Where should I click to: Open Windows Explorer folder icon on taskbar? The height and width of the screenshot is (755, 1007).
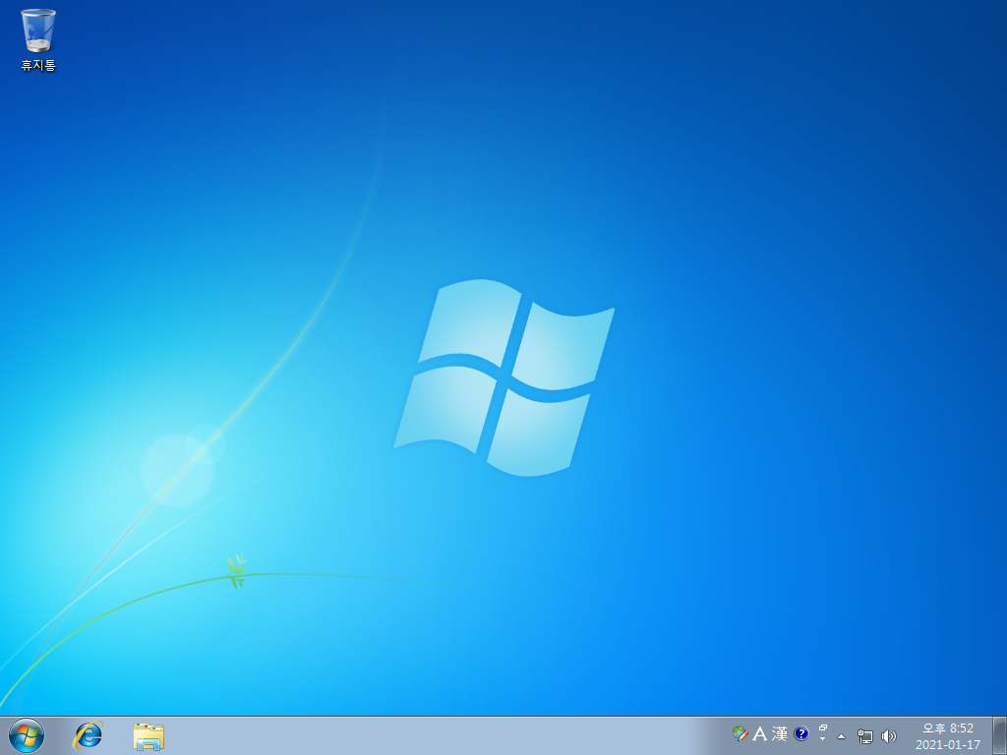click(148, 736)
